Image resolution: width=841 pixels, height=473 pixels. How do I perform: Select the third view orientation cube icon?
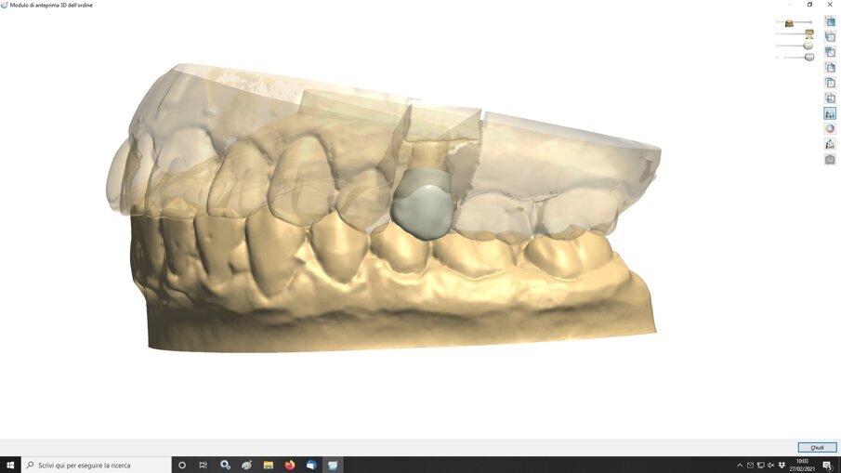pos(830,52)
